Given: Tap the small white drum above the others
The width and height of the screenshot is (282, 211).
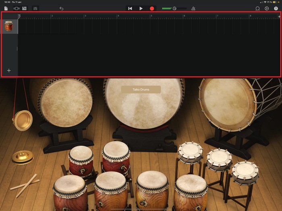Looking at the screenshot, I should 190,152.
